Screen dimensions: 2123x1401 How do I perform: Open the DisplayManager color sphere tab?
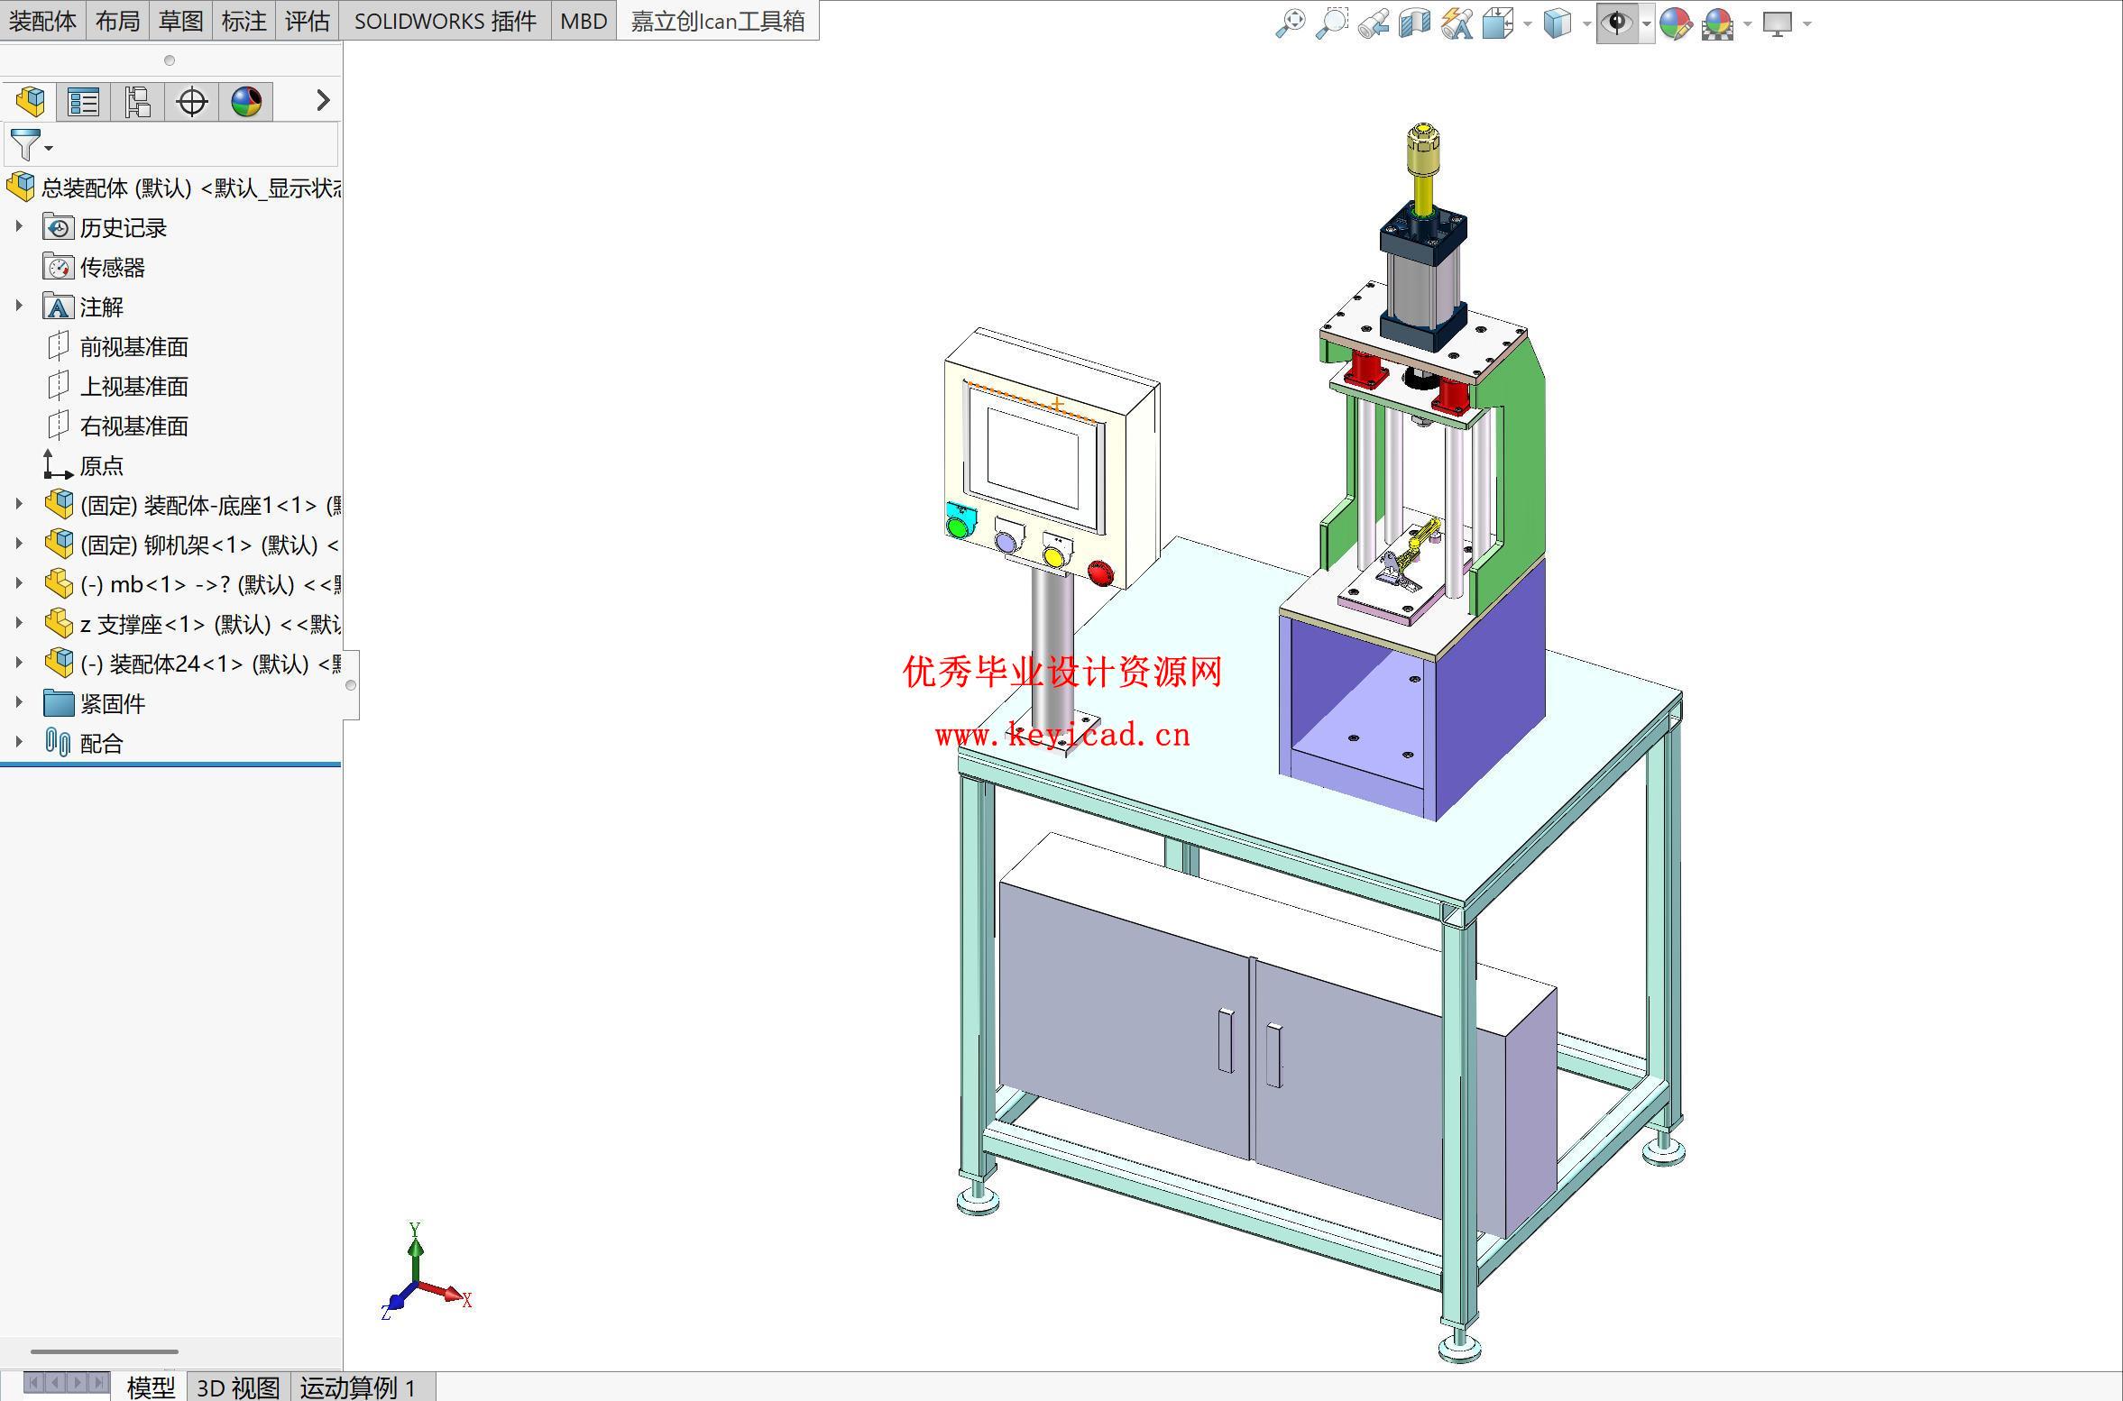[246, 101]
